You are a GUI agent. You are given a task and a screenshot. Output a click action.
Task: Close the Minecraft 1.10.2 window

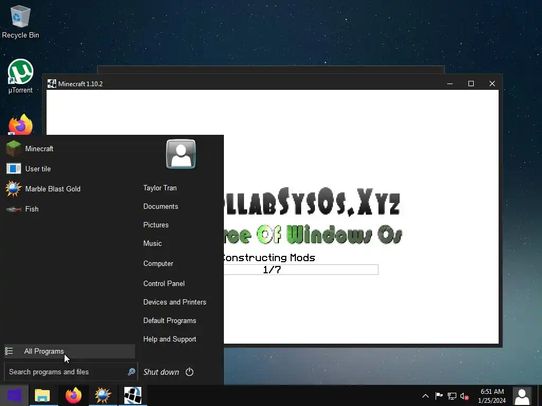492,84
